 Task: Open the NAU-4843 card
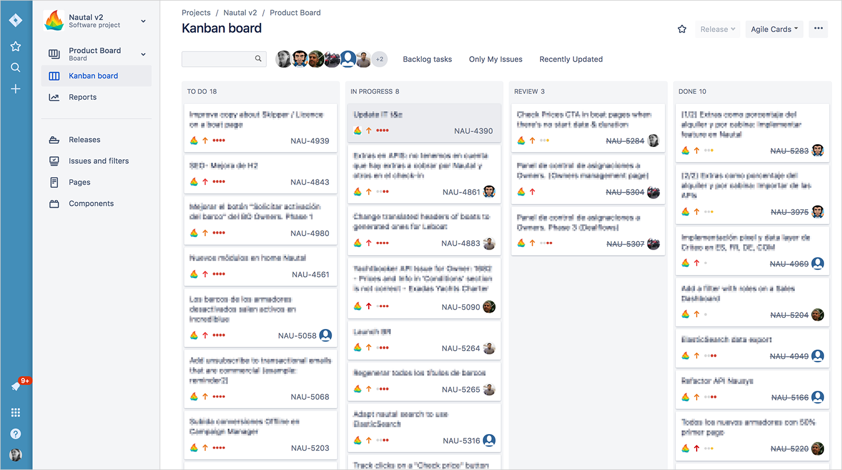coord(260,173)
